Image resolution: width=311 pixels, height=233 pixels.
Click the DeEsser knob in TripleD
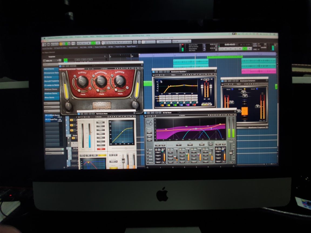coord(120,81)
